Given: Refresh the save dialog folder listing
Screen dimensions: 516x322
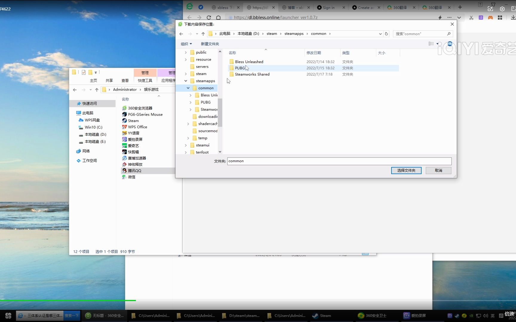Looking at the screenshot, I should 386,34.
